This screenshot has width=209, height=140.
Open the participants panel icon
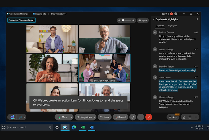pos(184,117)
